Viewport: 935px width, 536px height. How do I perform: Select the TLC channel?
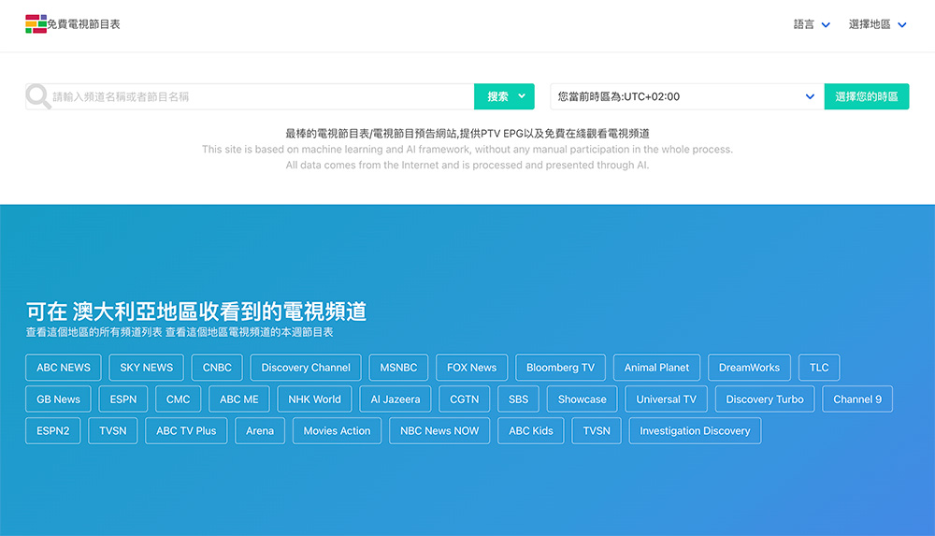(819, 367)
